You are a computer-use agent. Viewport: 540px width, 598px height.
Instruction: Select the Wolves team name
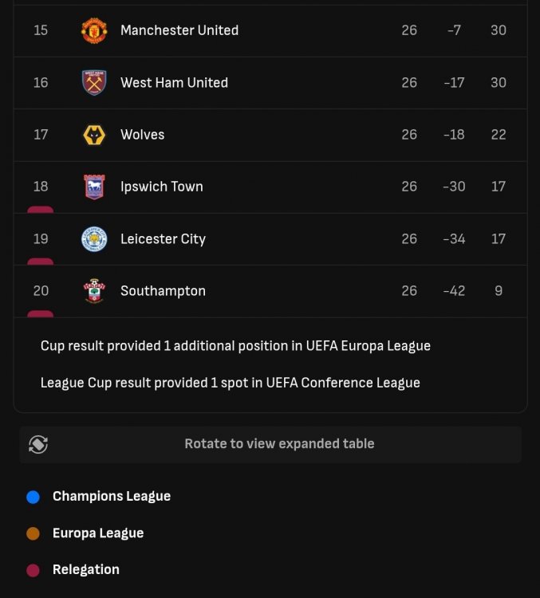click(142, 135)
